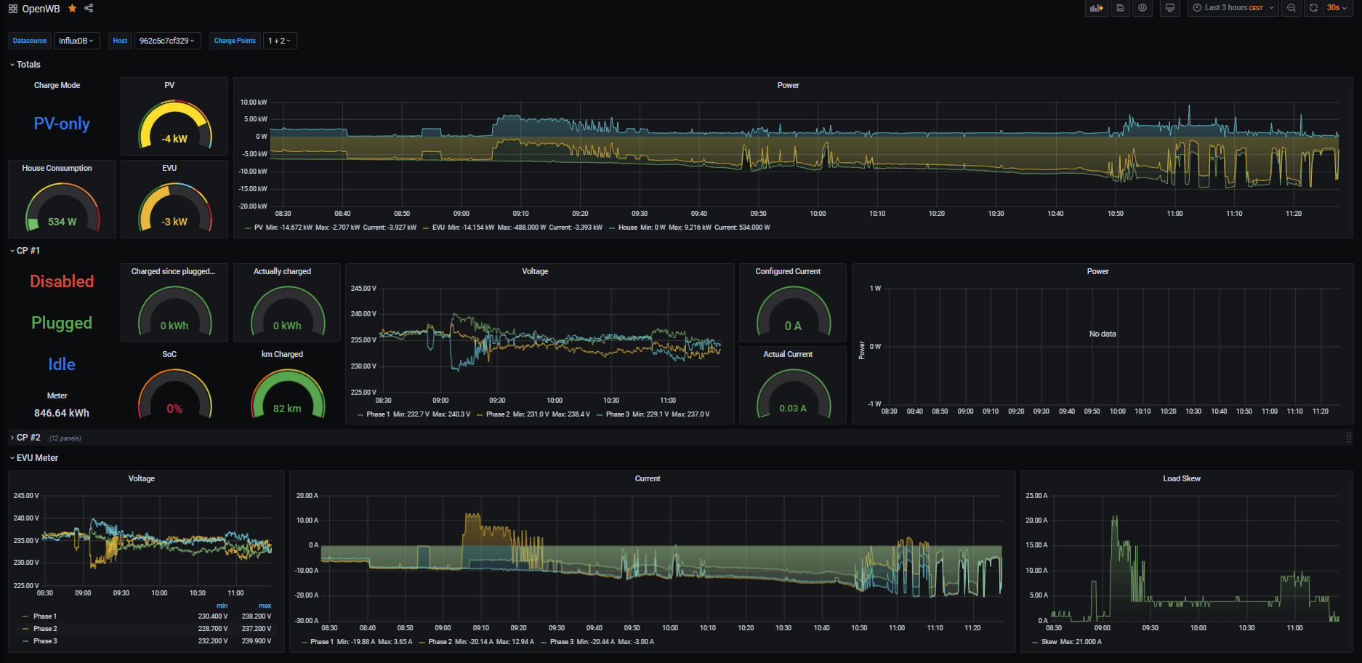The image size is (1362, 663).
Task: Open the Host 962c5c7cf329 dropdown
Action: coord(167,41)
